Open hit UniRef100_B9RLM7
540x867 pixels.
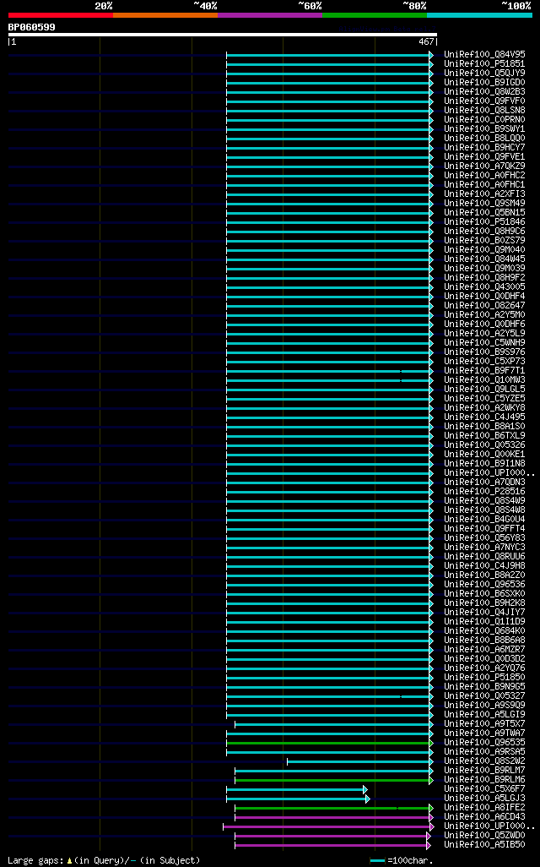(485, 770)
